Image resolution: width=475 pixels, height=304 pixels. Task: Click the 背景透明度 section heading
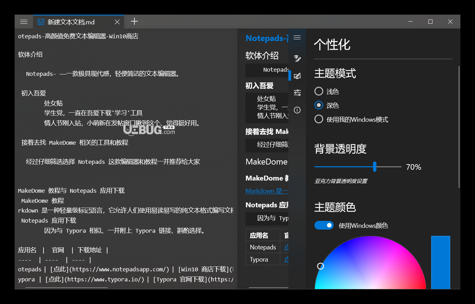340,149
